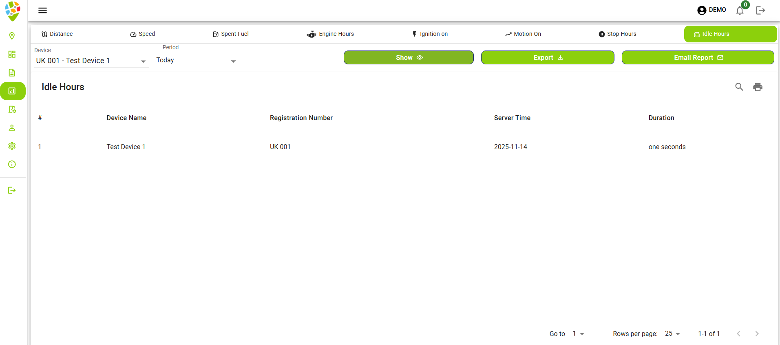This screenshot has height=345, width=780.
Task: Click the notification bell icon
Action: point(740,11)
